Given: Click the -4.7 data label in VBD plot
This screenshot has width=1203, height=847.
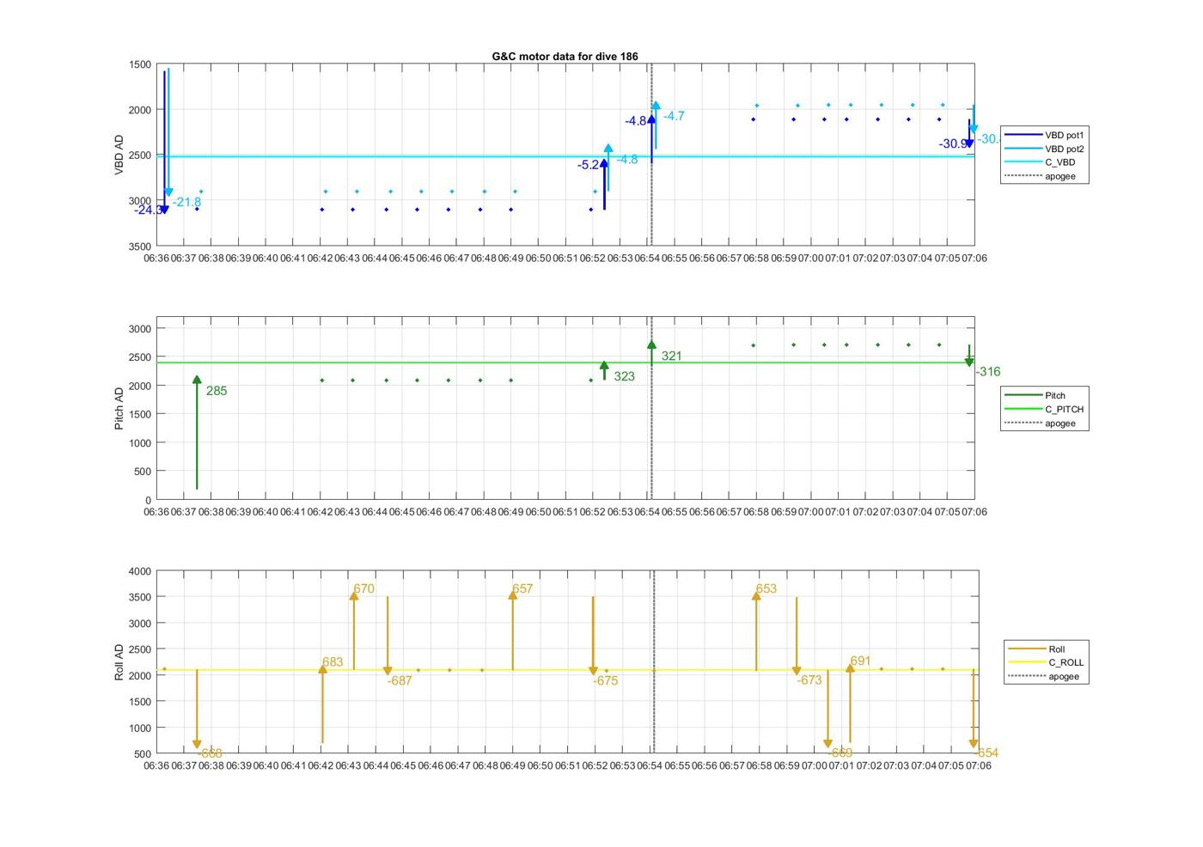Looking at the screenshot, I should 674,116.
